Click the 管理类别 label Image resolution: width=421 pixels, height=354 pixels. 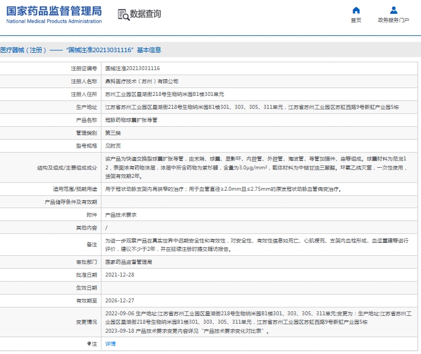click(x=86, y=133)
